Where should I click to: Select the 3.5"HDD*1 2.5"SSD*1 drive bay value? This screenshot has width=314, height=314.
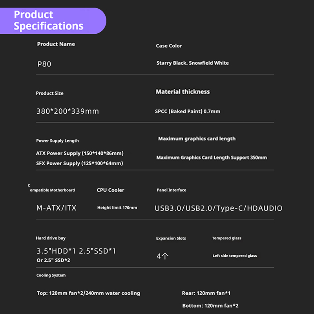[76, 251]
